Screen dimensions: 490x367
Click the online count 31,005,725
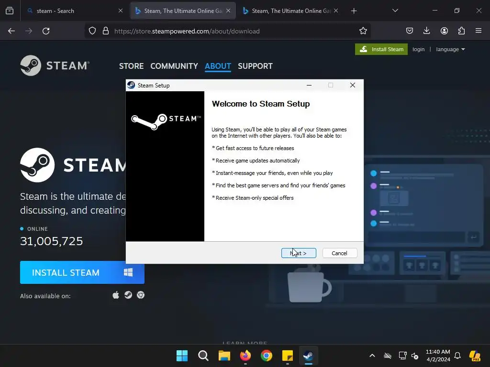tap(52, 241)
